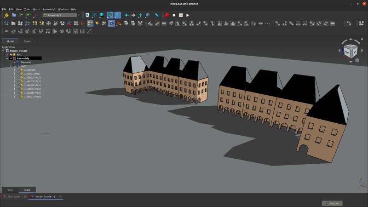
Task: Click the teal up arrow icon
Action: [140, 15]
